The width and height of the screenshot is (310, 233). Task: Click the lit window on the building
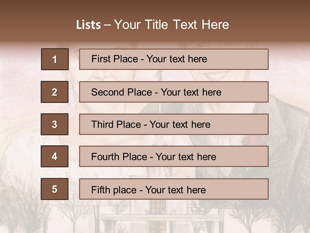point(157,206)
